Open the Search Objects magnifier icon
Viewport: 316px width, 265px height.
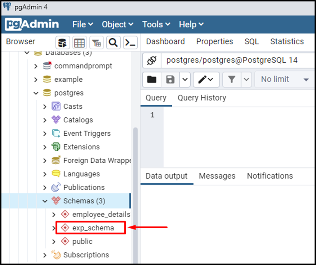coord(113,42)
